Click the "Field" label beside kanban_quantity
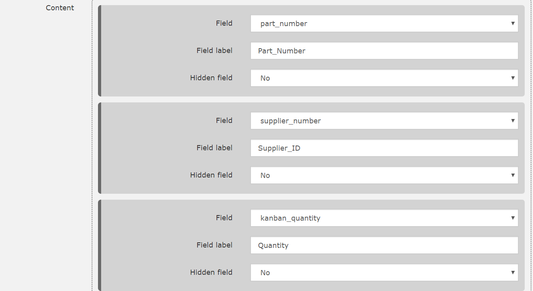Image resolution: width=533 pixels, height=291 pixels. (224, 218)
